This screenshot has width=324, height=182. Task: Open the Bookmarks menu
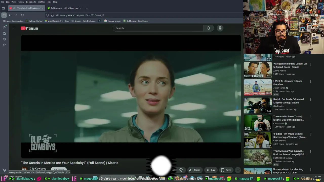31,2
